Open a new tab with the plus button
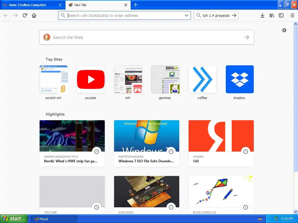 pyautogui.click(x=136, y=5)
